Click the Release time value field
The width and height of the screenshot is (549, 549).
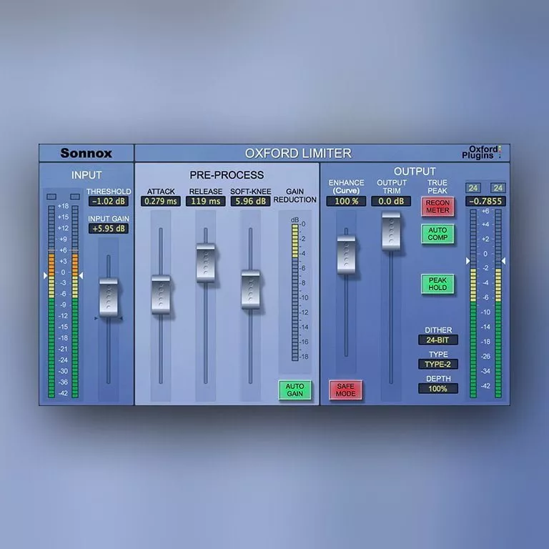click(206, 202)
